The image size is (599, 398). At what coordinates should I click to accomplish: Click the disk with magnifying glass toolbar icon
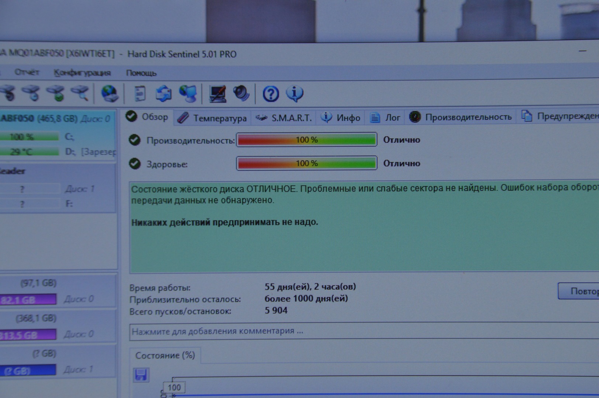click(80, 93)
